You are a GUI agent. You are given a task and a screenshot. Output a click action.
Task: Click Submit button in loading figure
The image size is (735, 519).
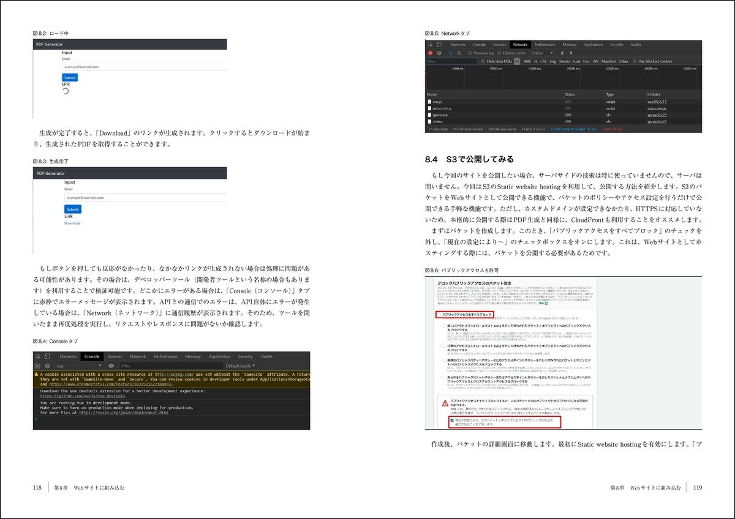(x=70, y=78)
